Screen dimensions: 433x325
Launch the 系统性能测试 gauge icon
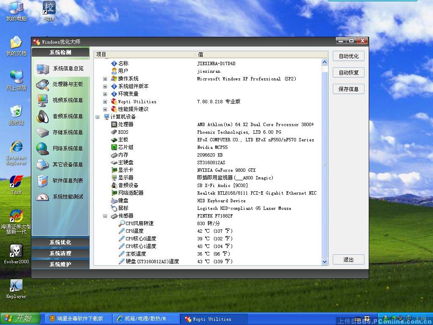43,197
